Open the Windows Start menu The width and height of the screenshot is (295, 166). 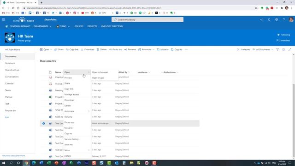point(4,163)
